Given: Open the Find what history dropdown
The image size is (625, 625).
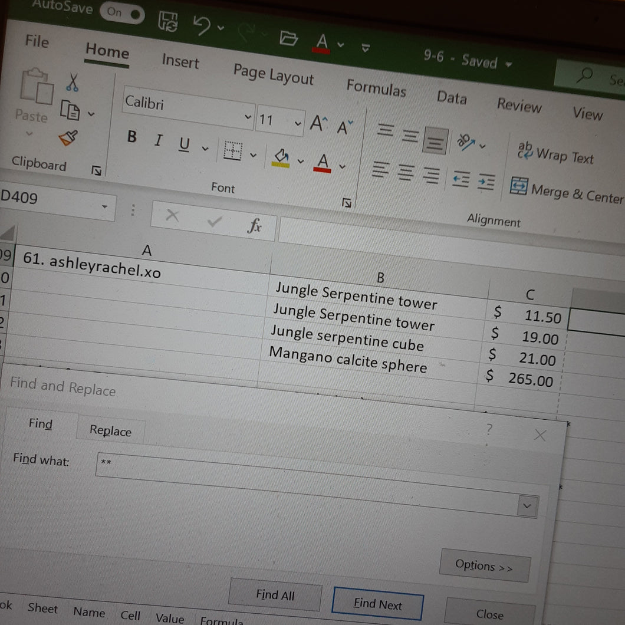Looking at the screenshot, I should (x=527, y=506).
